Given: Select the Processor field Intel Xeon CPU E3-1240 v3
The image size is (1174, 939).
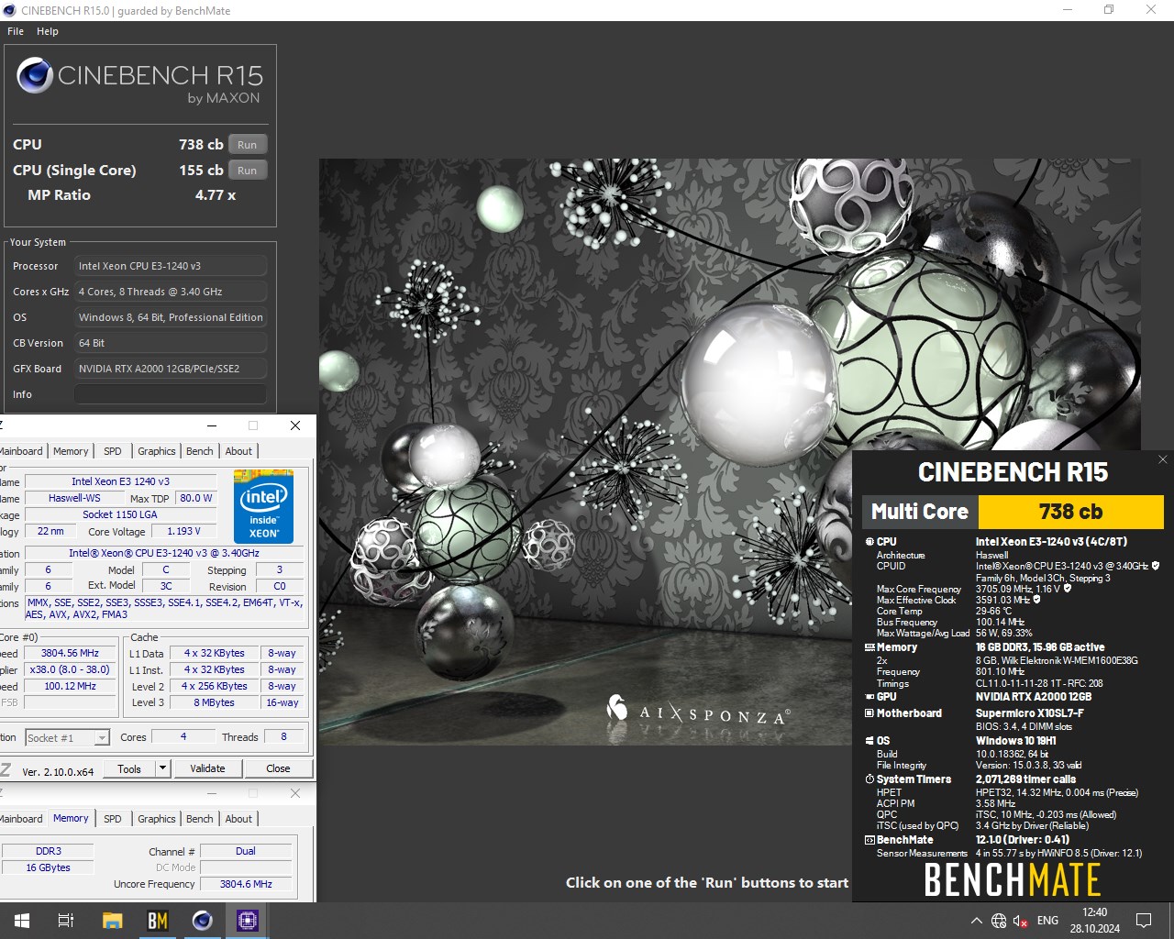Looking at the screenshot, I should pyautogui.click(x=171, y=266).
